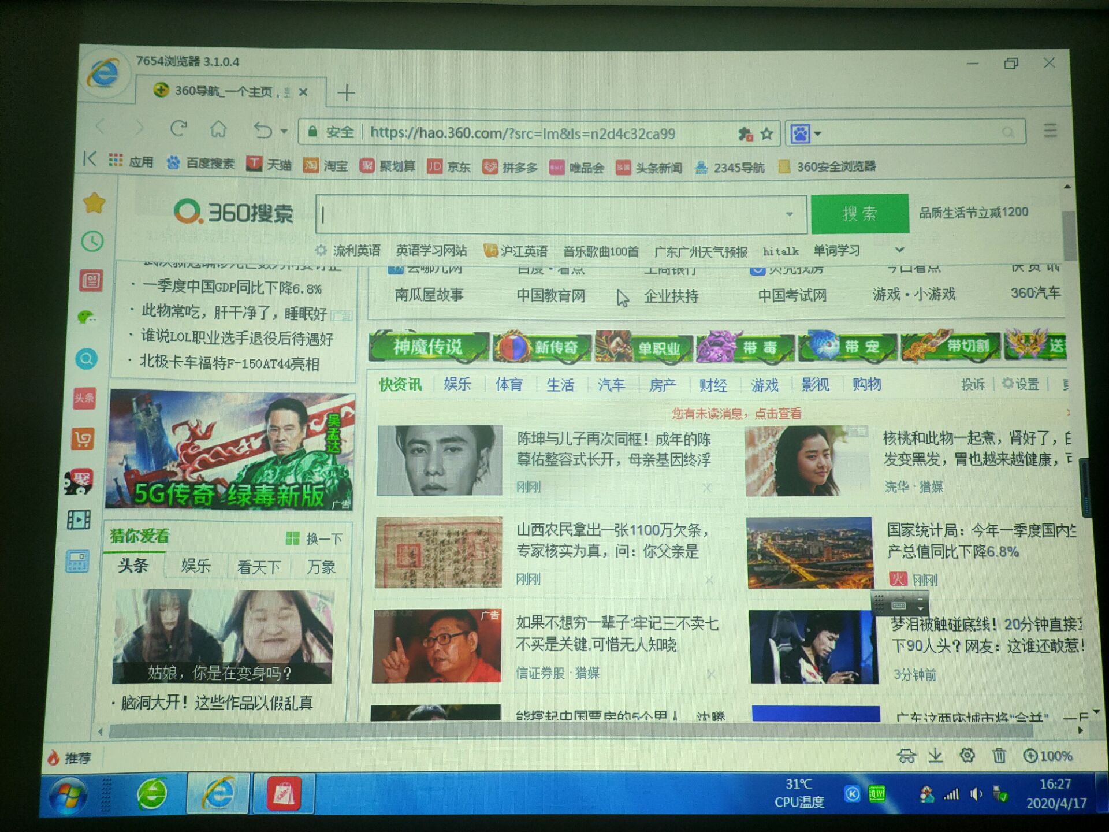Click the download icon in status bar
The height and width of the screenshot is (832, 1109).
936,755
